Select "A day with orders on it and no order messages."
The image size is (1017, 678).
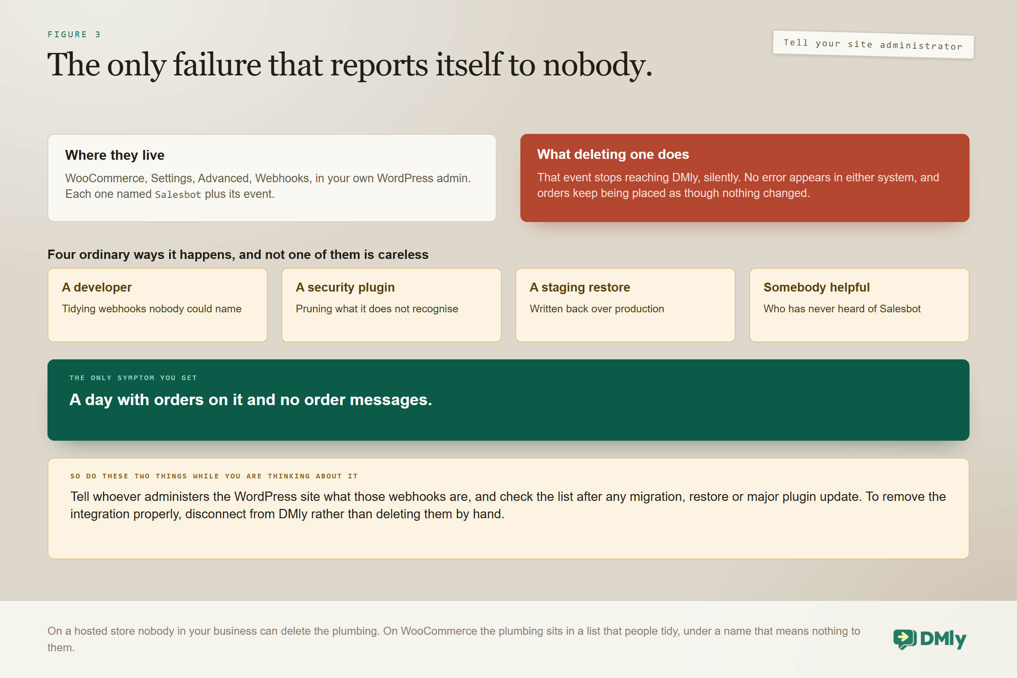point(251,400)
